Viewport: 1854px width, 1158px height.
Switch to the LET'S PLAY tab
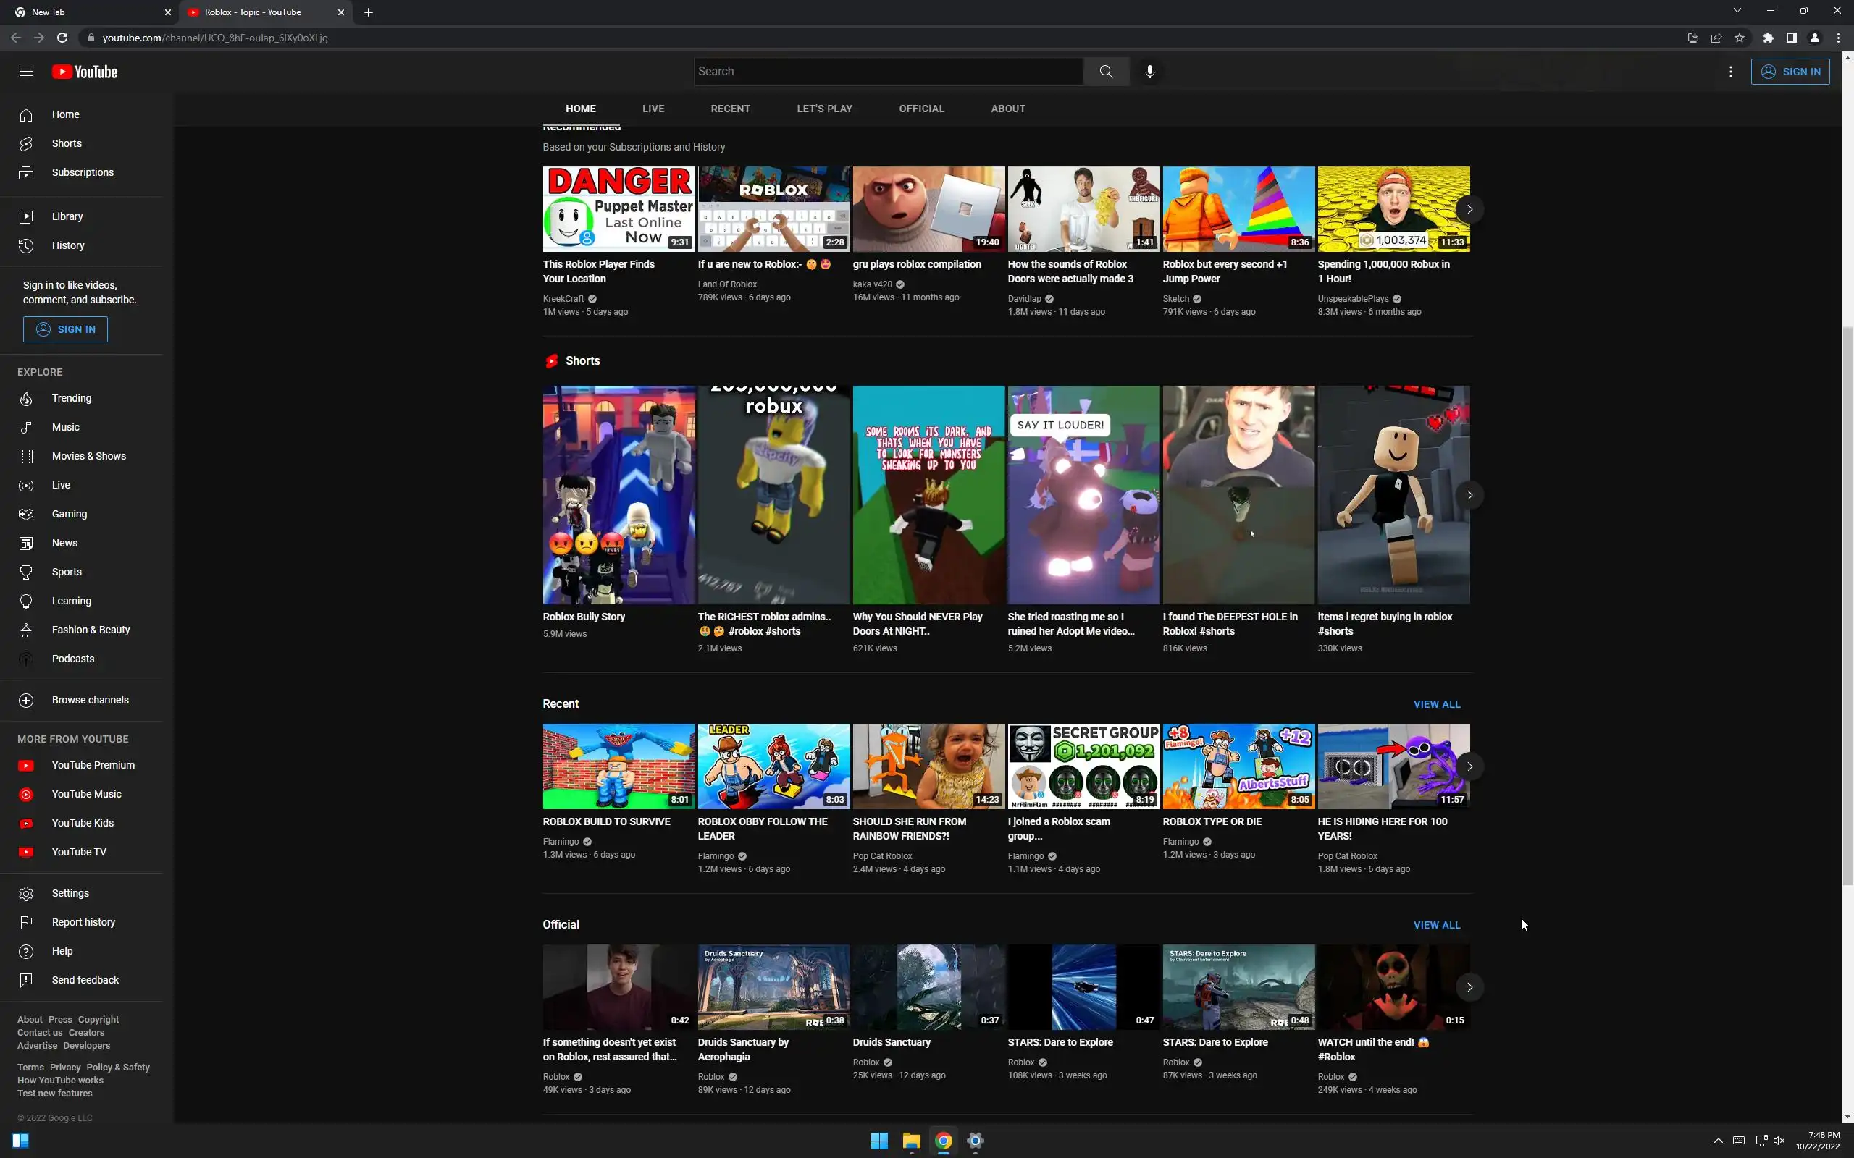(823, 109)
